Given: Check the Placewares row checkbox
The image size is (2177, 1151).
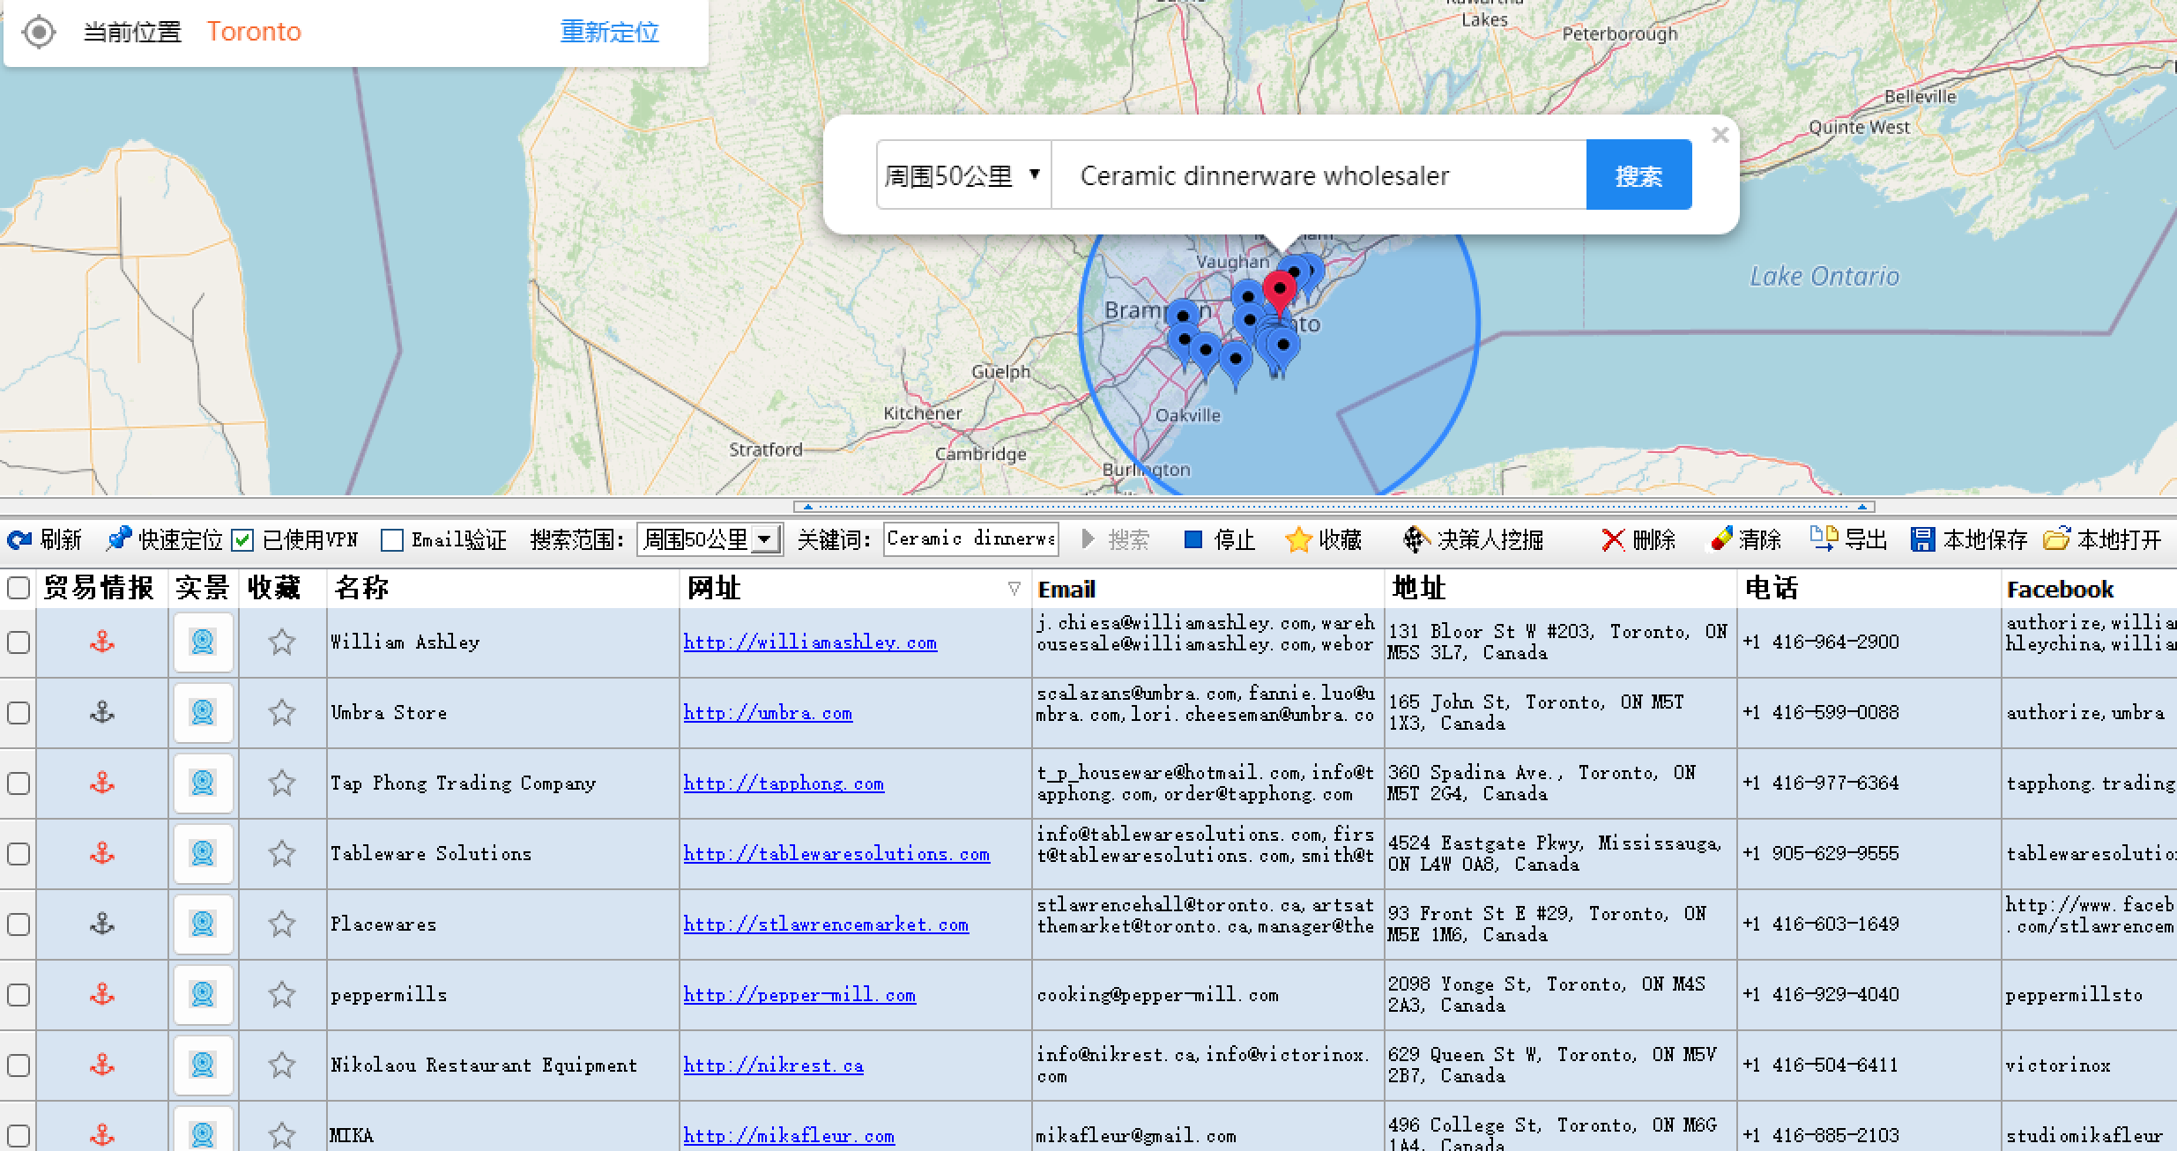Looking at the screenshot, I should [19, 925].
